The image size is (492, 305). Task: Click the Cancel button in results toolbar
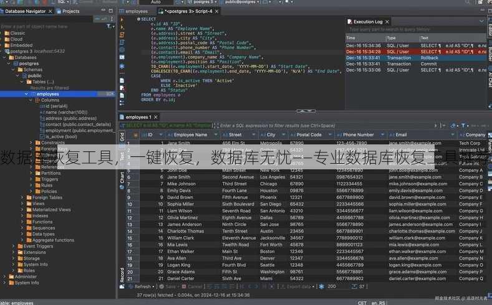tap(192, 286)
